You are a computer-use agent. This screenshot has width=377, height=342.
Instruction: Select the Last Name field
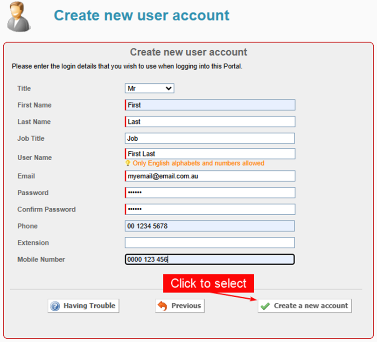click(210, 122)
